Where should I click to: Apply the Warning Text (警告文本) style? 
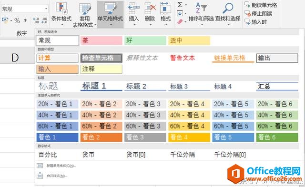tap(189, 58)
